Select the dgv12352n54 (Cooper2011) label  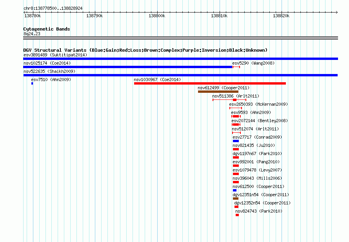tap(262, 203)
